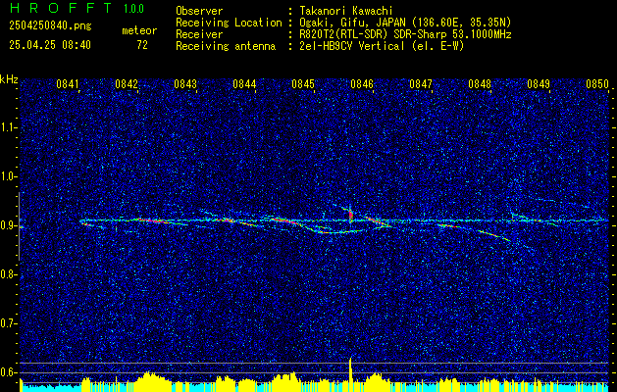Click the 0845 time marker

[303, 84]
